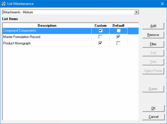167x124 pixels.
Task: Open the Attachments - Mixture dropdown arrow
Action: coord(136,12)
